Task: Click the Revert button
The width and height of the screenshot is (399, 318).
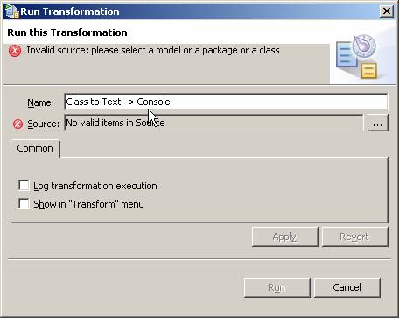Action: [354, 237]
